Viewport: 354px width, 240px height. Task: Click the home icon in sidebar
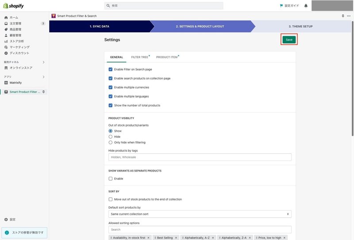pyautogui.click(x=6, y=18)
